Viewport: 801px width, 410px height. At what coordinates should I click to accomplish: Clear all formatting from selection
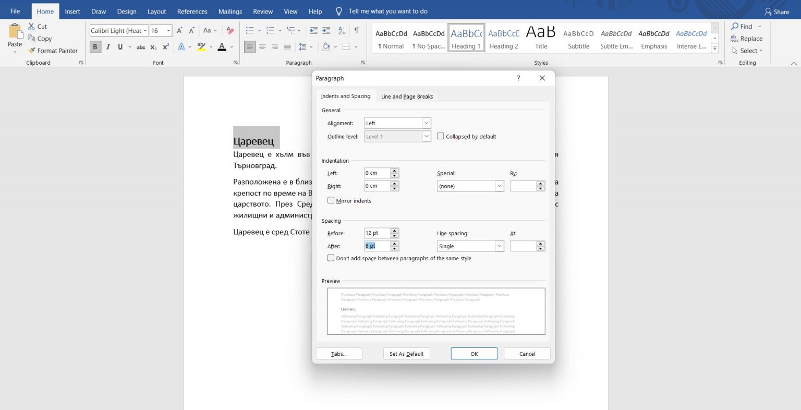(x=230, y=30)
